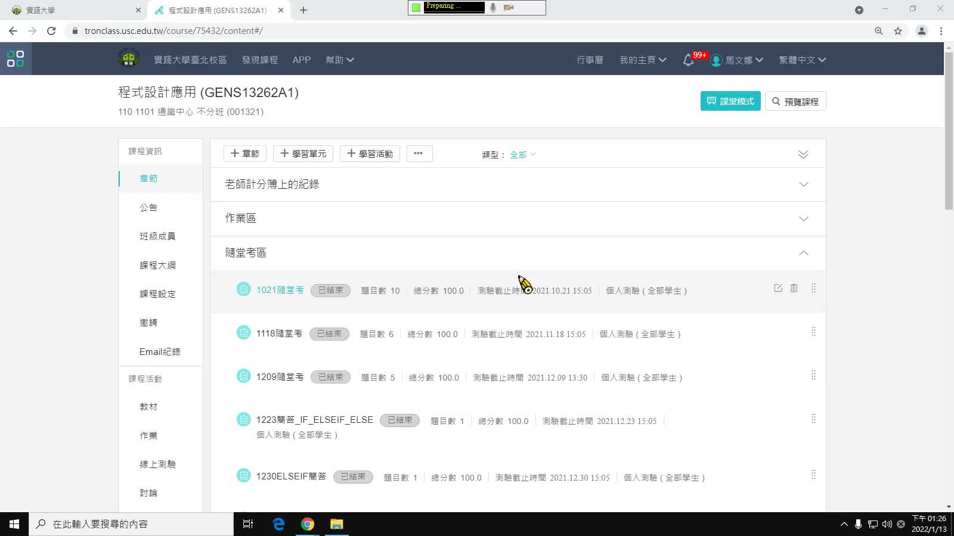Bookmark this page with the star icon
The height and width of the screenshot is (536, 954).
(898, 31)
